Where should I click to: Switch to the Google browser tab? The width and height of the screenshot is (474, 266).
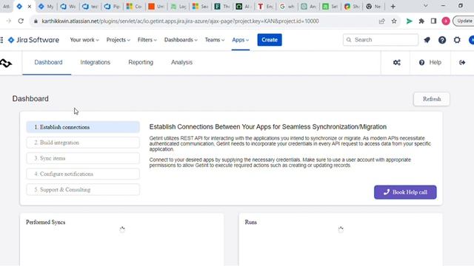287,7
